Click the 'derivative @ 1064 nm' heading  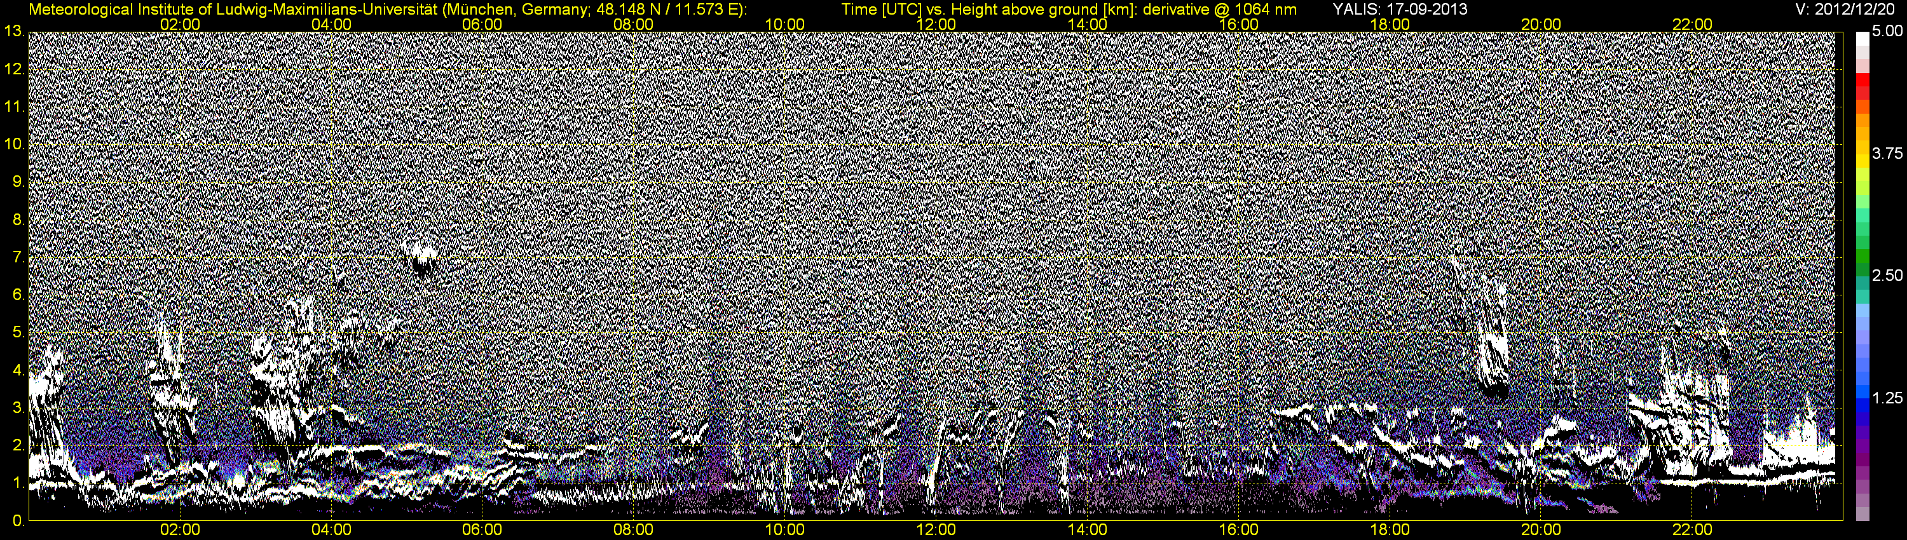[1219, 10]
